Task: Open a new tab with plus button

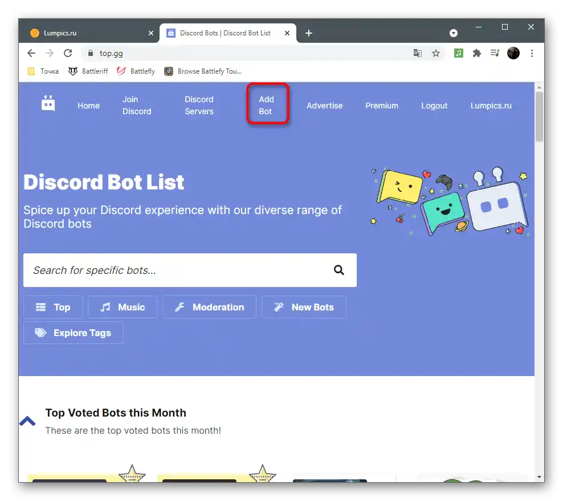Action: point(309,33)
